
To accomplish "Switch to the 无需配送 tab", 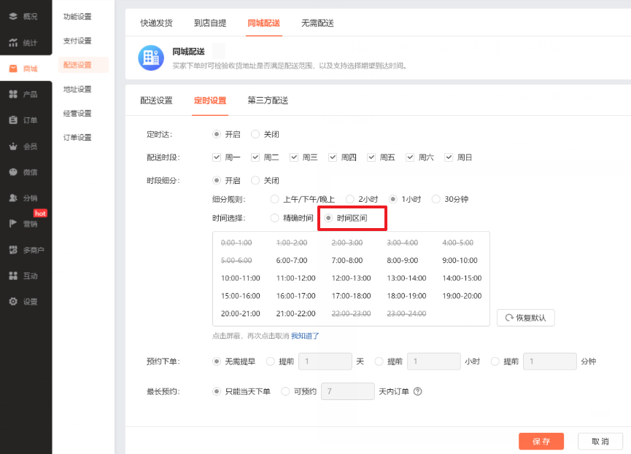I will tap(317, 23).
